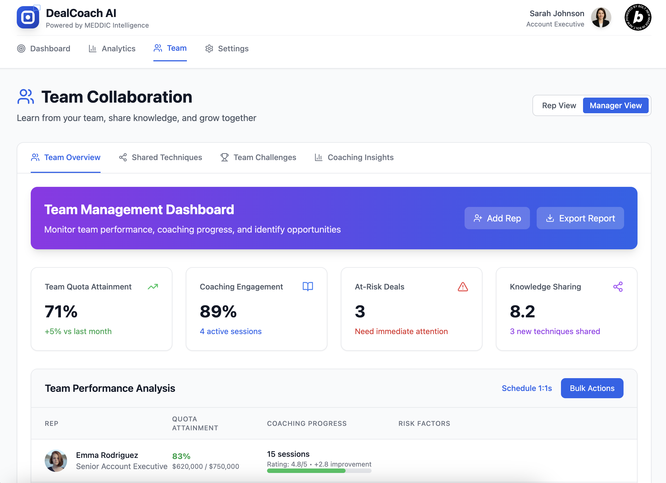Switch to the Shared Techniques tab
This screenshot has width=666, height=483.
(x=160, y=157)
